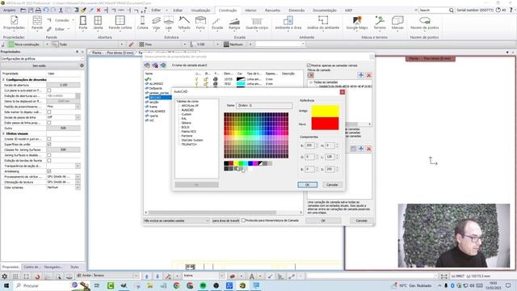Click the blue plus add-filter icon
This screenshot has width=517, height=291.
(361, 75)
